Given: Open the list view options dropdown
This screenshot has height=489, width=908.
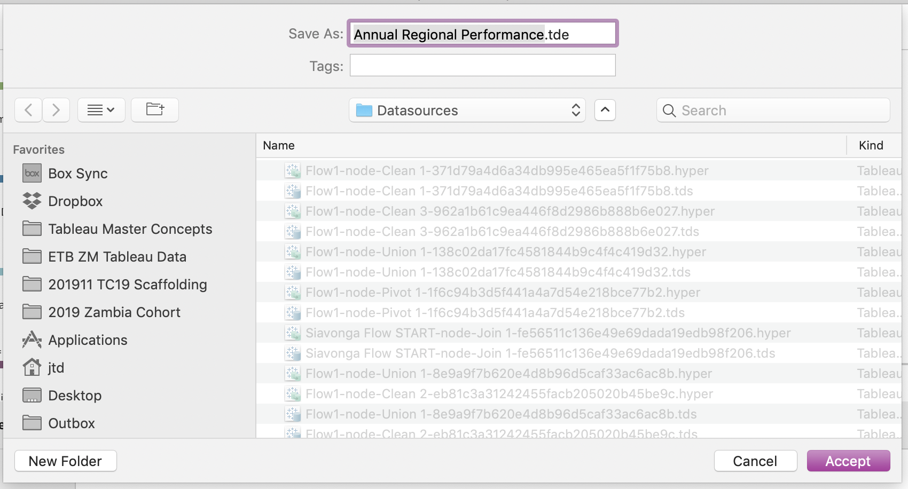Looking at the screenshot, I should pyautogui.click(x=101, y=111).
